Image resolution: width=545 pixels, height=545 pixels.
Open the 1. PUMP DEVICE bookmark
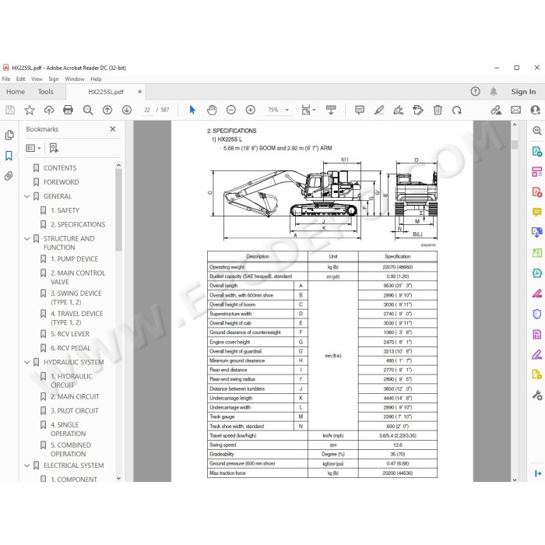point(75,259)
